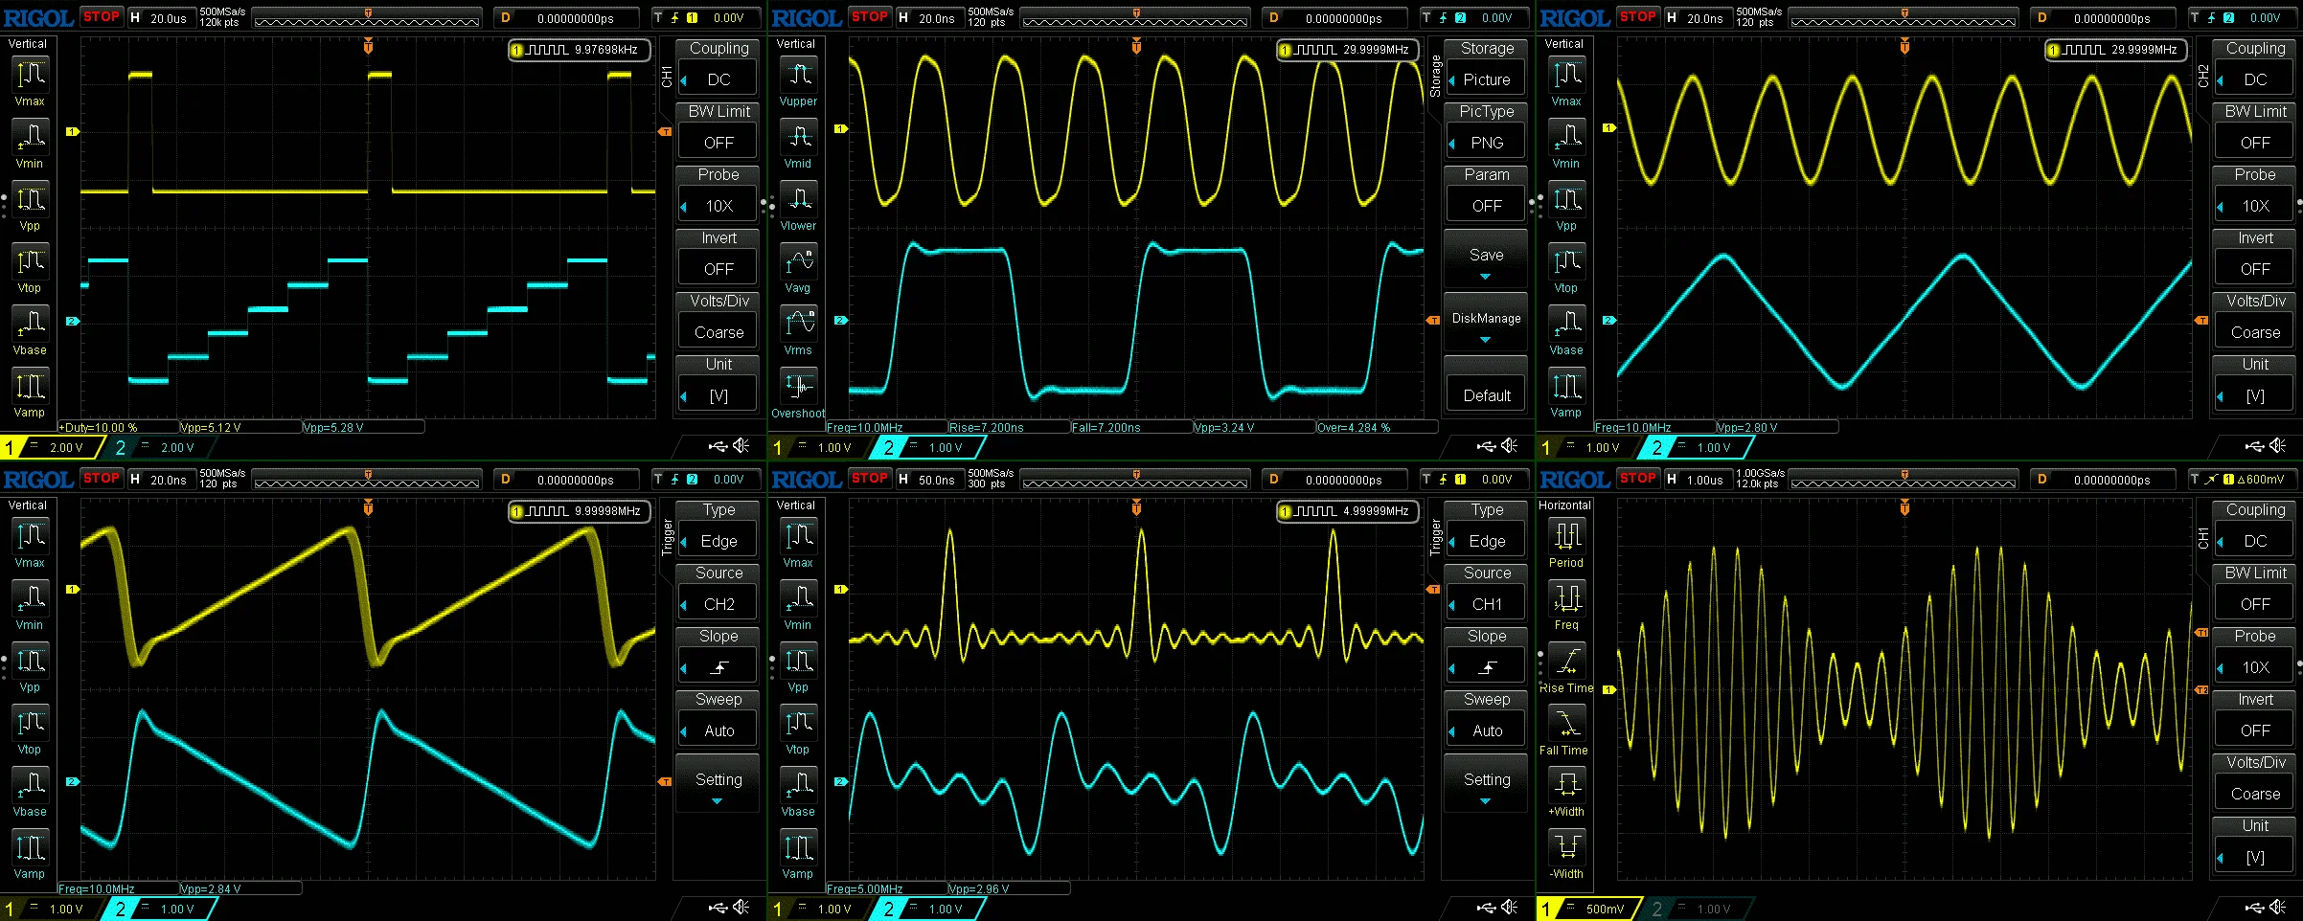Click Volts/Div Coarse on the staircase screen
This screenshot has height=921, width=2303.
coord(718,321)
